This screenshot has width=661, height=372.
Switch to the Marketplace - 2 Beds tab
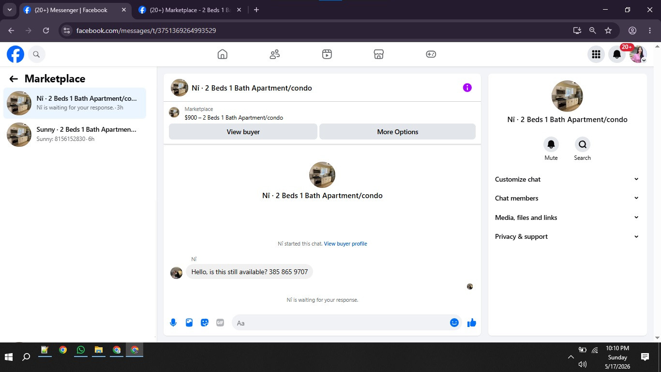189,10
